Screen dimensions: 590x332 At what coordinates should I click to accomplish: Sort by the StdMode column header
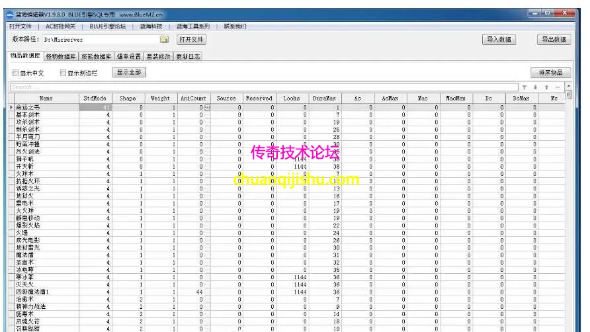coord(95,99)
